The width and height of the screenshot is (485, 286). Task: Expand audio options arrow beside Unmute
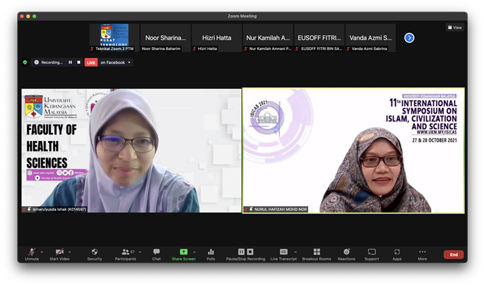[42, 251]
